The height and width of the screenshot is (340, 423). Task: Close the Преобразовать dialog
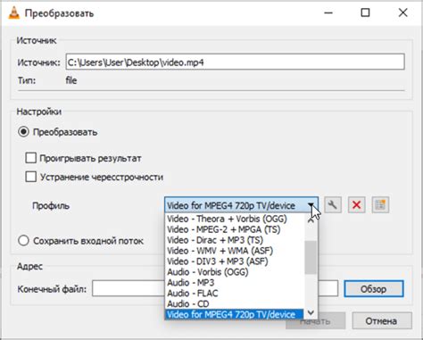tap(402, 12)
